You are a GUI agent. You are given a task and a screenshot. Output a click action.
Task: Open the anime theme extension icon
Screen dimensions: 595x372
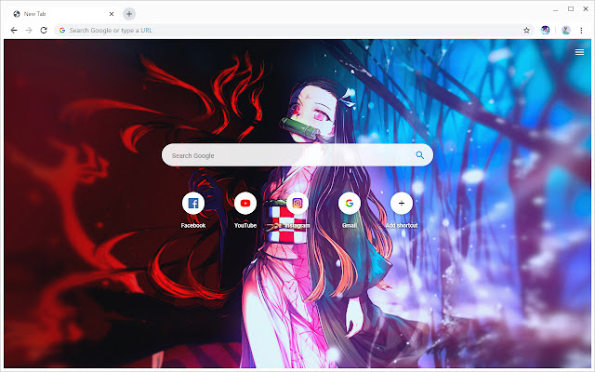tap(546, 31)
